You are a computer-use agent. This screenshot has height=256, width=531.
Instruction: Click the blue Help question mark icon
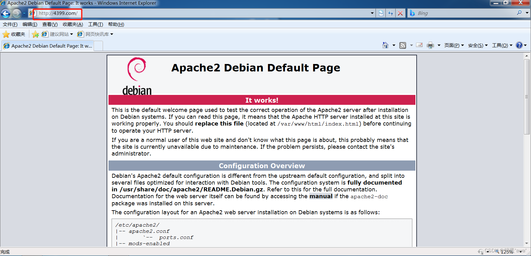coord(519,45)
